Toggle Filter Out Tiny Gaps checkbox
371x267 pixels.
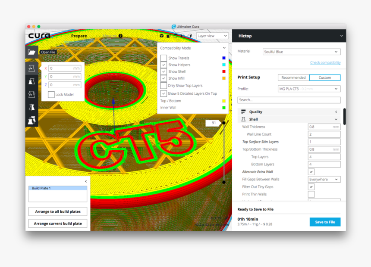tap(311, 186)
